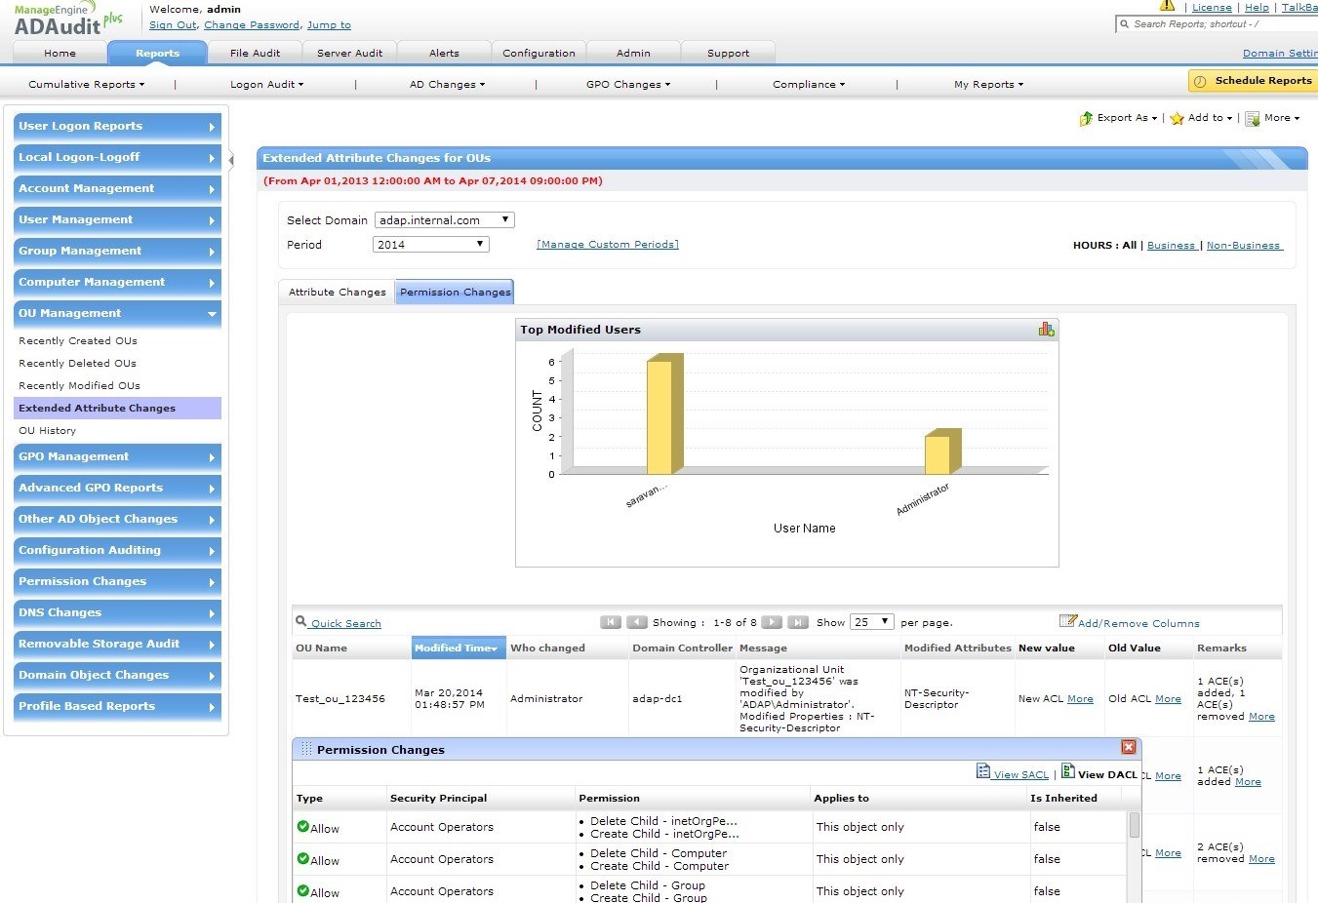
Task: Open the More options icon
Action: pyautogui.click(x=1253, y=119)
